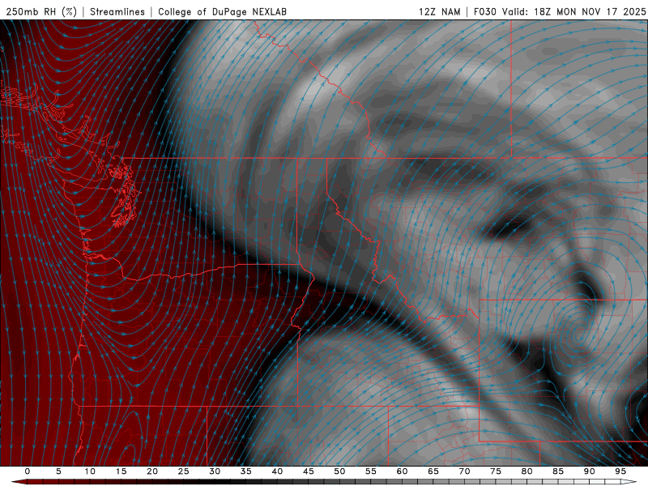
Task: Click the 15 value on the colorbar
Action: coord(121,471)
